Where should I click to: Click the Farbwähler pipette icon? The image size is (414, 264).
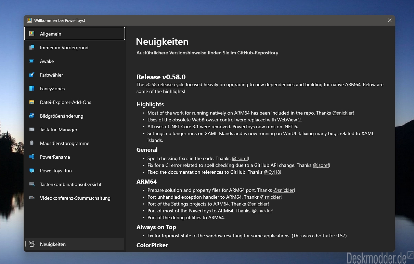[32, 75]
